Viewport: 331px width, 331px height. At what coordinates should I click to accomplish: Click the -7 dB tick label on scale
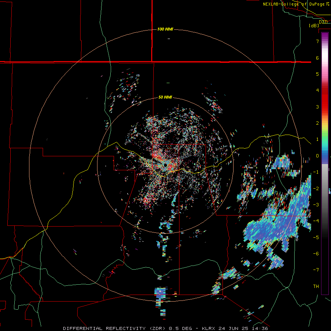tap(316, 270)
